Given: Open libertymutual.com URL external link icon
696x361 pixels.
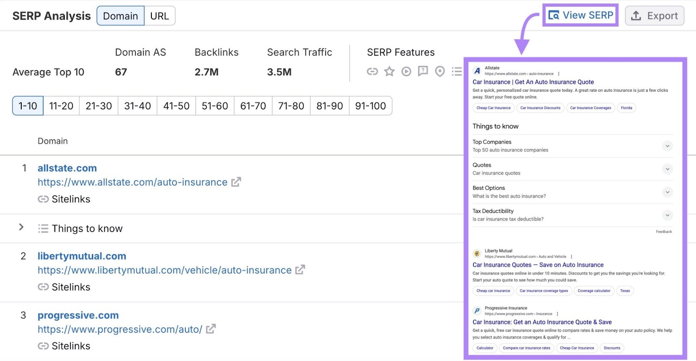Looking at the screenshot, I should [300, 270].
